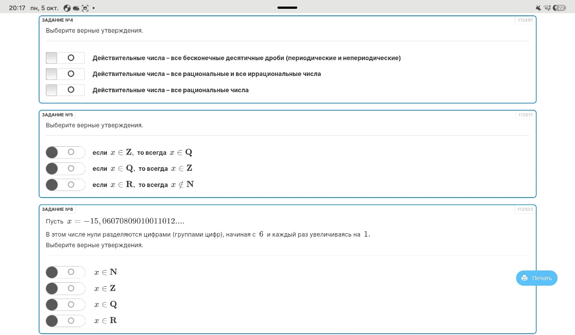
Task: Click the 'ЗАДАНИЕ №4' header label
Action: pos(58,20)
